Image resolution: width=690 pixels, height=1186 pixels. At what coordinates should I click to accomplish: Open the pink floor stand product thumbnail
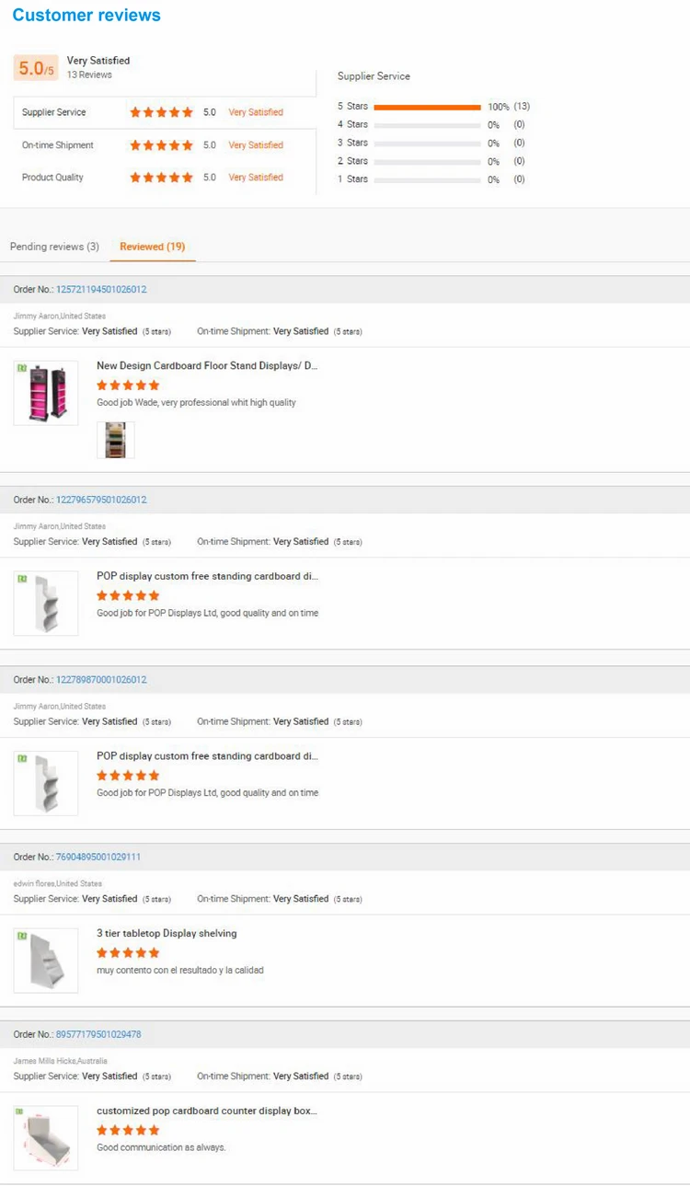coord(46,393)
